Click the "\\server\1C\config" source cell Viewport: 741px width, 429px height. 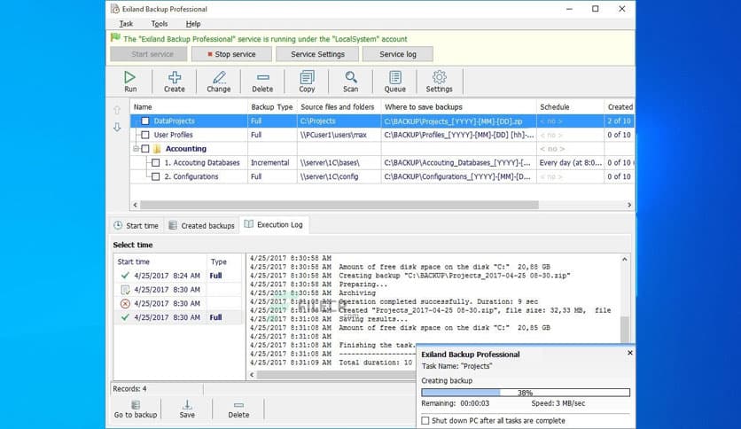coord(339,176)
